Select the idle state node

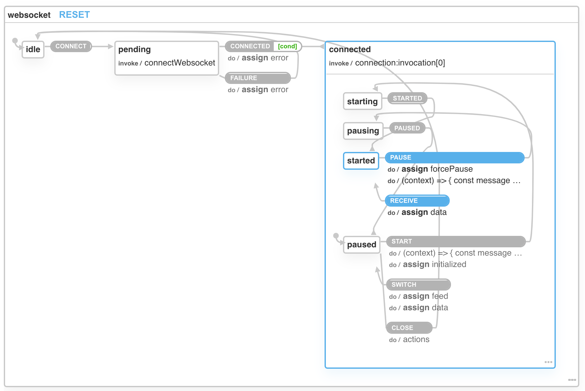pyautogui.click(x=33, y=50)
